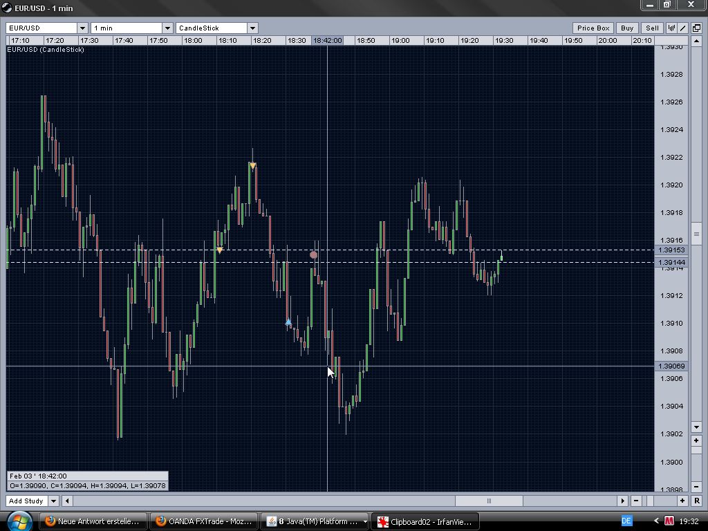
Task: Click the horizontal zoom out minus button
Action: 636,501
